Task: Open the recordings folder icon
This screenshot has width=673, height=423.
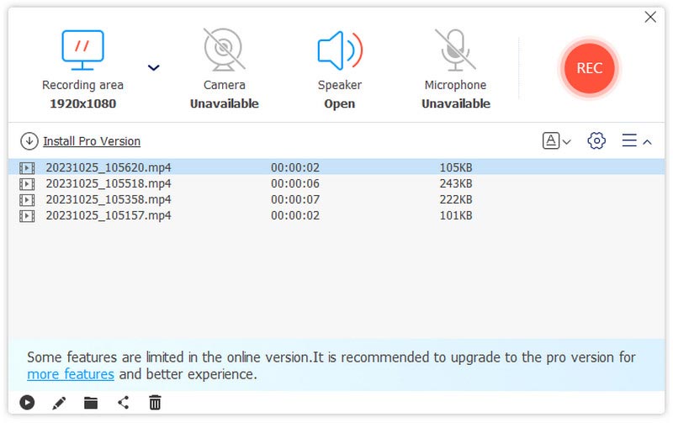Action: point(91,403)
